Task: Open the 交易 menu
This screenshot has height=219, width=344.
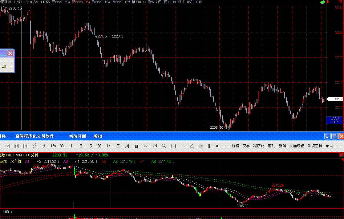Action: pos(246,146)
